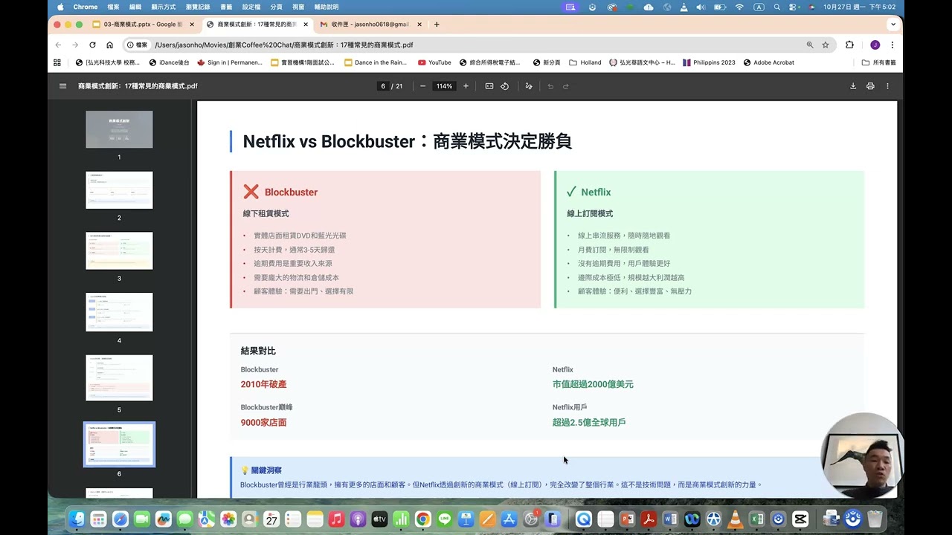Open the 所有書籤 all bookmarks folder
Image resolution: width=952 pixels, height=535 pixels.
point(879,62)
